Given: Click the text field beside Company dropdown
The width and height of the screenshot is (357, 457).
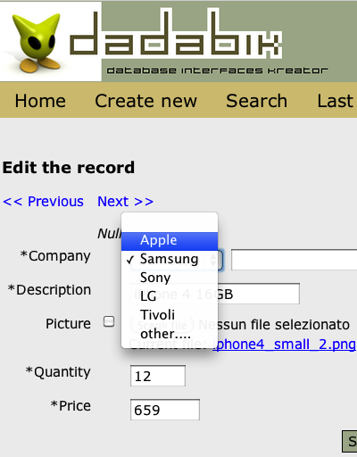Looking at the screenshot, I should (295, 260).
